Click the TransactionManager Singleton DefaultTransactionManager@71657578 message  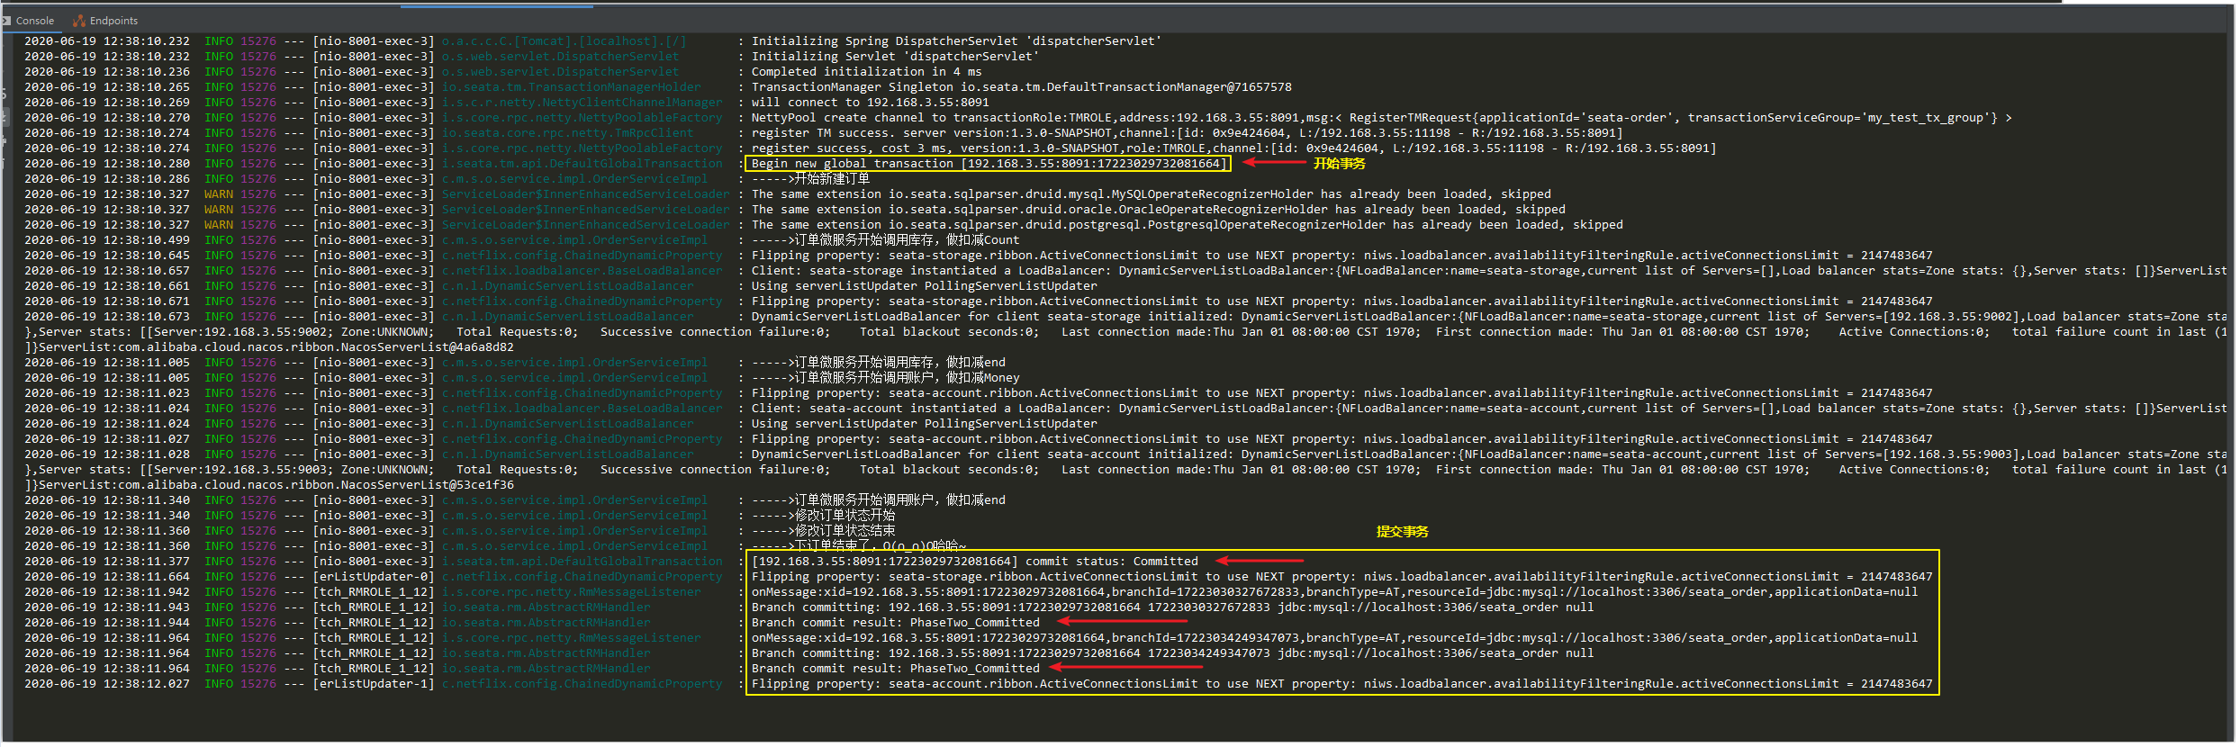[1022, 87]
